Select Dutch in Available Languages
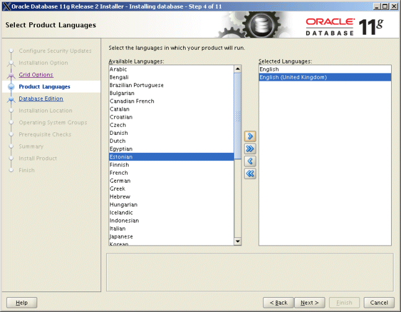The image size is (401, 312). (171, 140)
